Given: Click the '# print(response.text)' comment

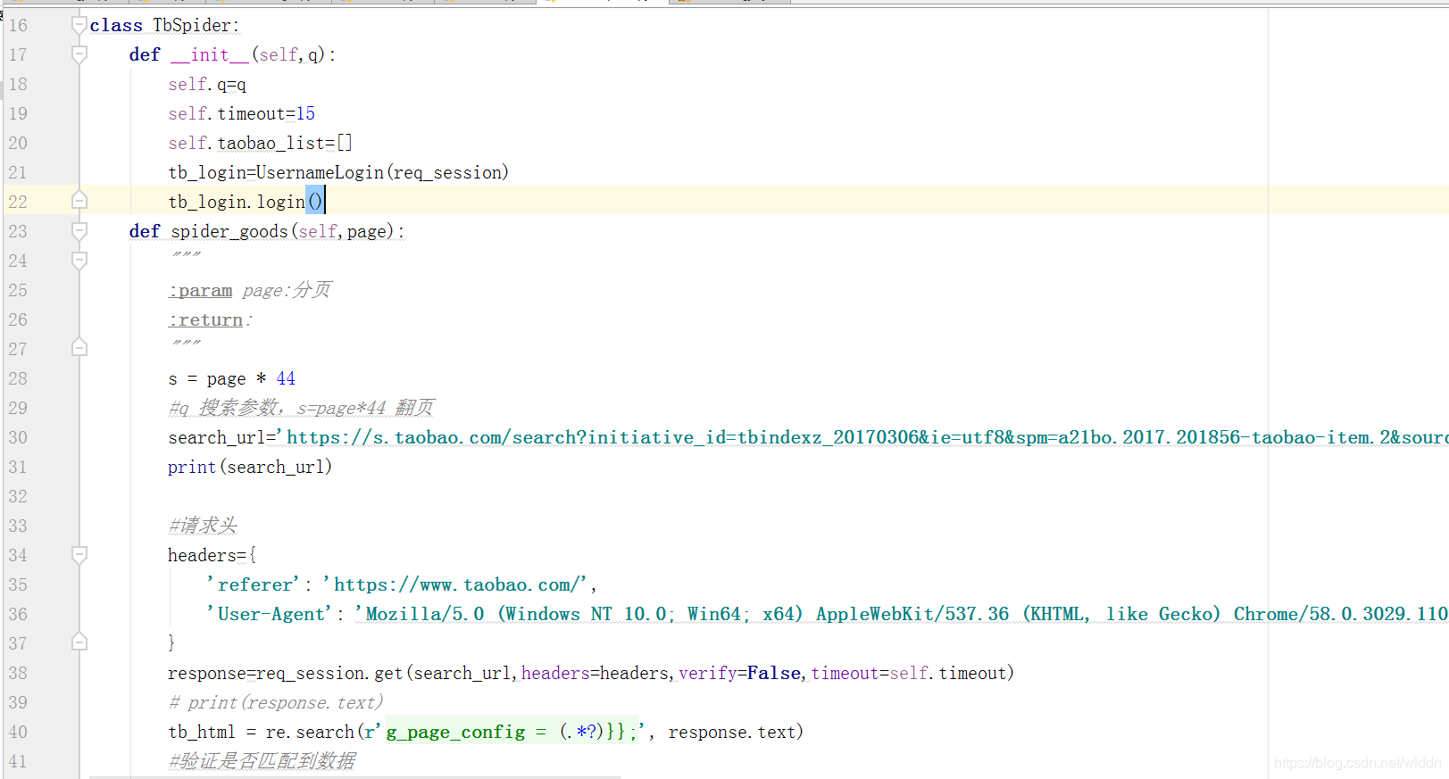Looking at the screenshot, I should tap(276, 702).
